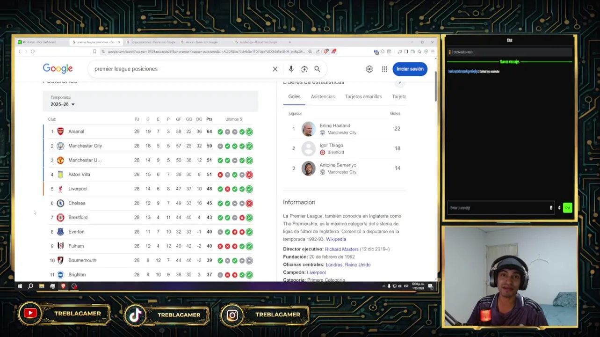The image size is (600, 337).
Task: Select the Goles tab
Action: (294, 96)
